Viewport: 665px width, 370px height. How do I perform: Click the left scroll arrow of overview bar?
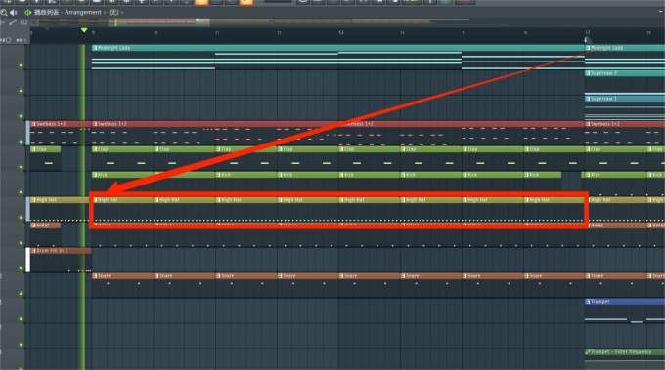tap(34, 22)
